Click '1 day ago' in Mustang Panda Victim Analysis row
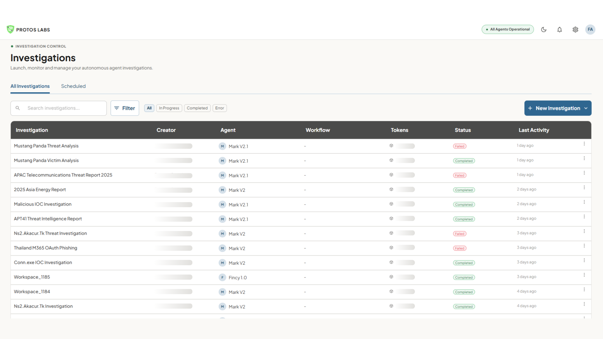Screen dimensions: 603x339 coord(525,160)
